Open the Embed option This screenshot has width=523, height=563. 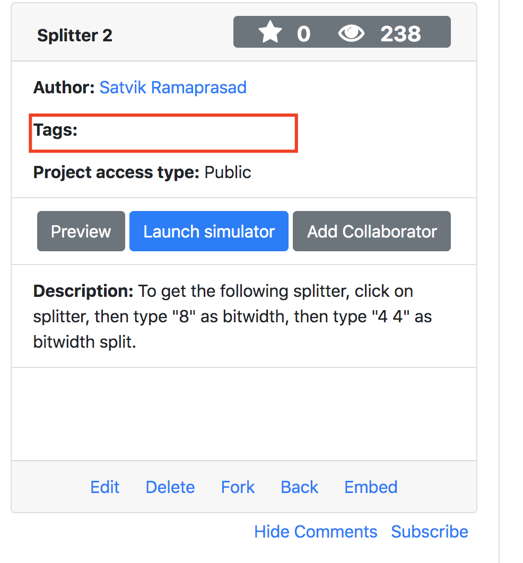pos(370,487)
